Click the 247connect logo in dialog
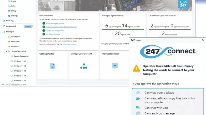The width and height of the screenshot is (206, 115). pos(168,51)
